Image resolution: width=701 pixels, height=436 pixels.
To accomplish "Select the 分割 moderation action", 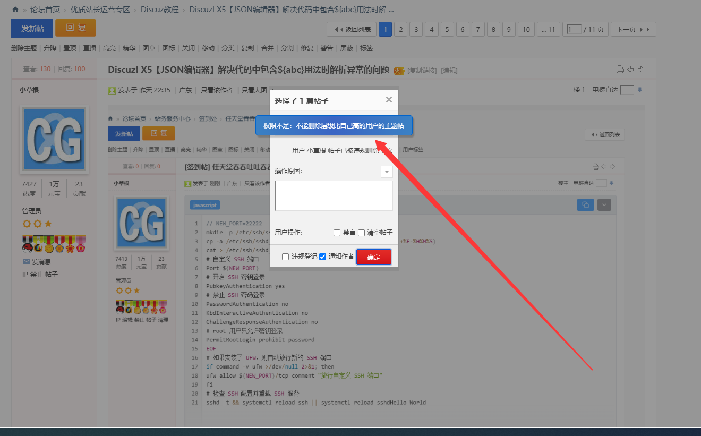I will tap(287, 48).
